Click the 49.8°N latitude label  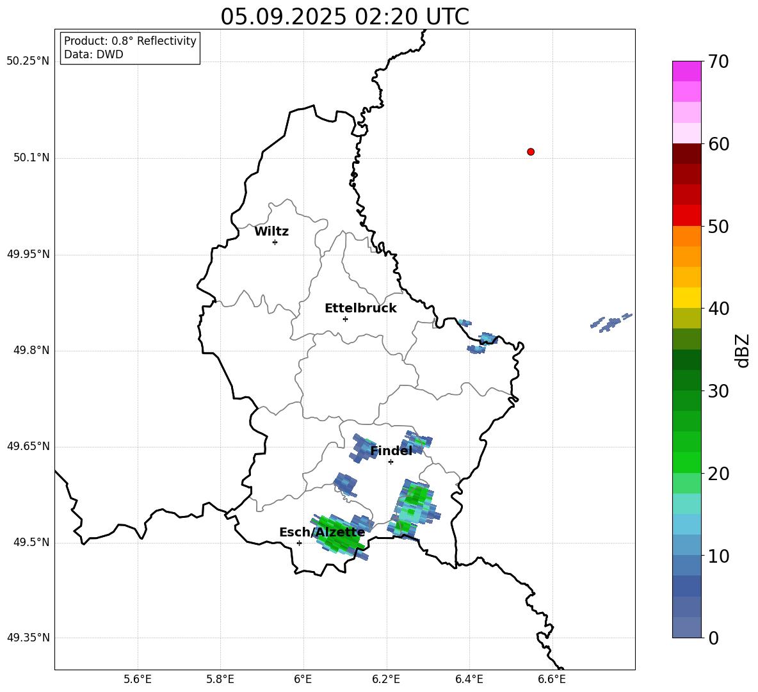[31, 350]
